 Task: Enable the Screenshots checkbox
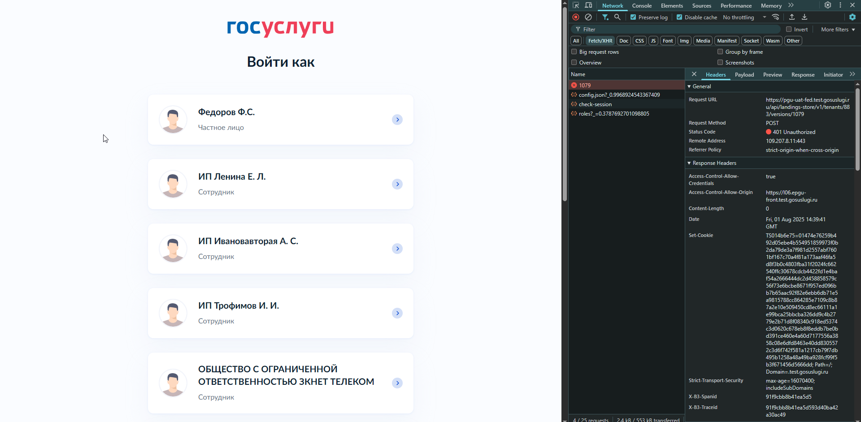720,62
